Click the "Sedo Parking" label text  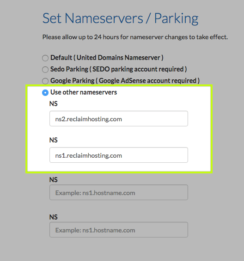pos(69,69)
